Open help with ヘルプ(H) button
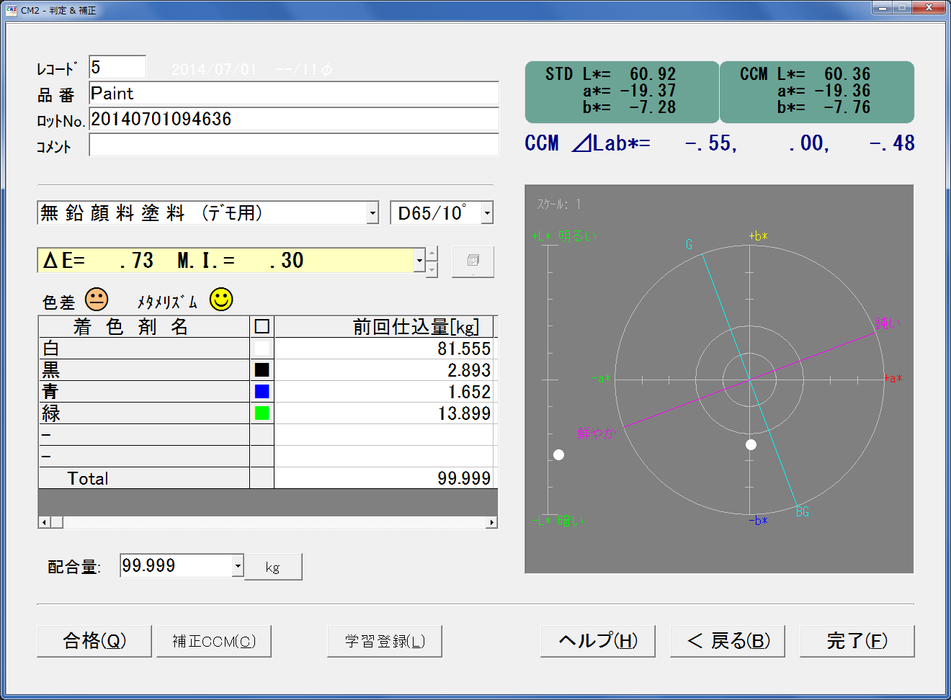951x700 pixels. point(598,640)
